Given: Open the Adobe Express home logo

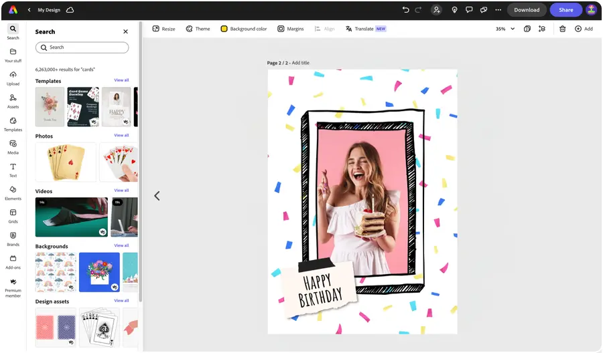Looking at the screenshot, I should click(x=13, y=10).
